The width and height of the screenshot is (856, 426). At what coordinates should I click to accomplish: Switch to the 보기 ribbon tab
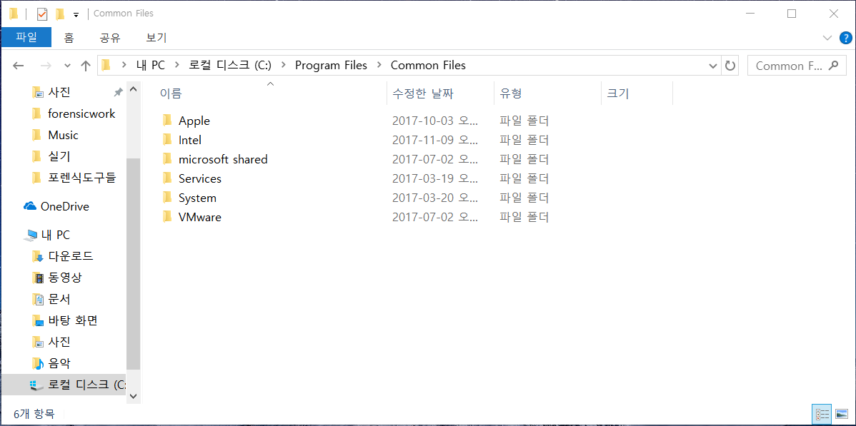(156, 38)
